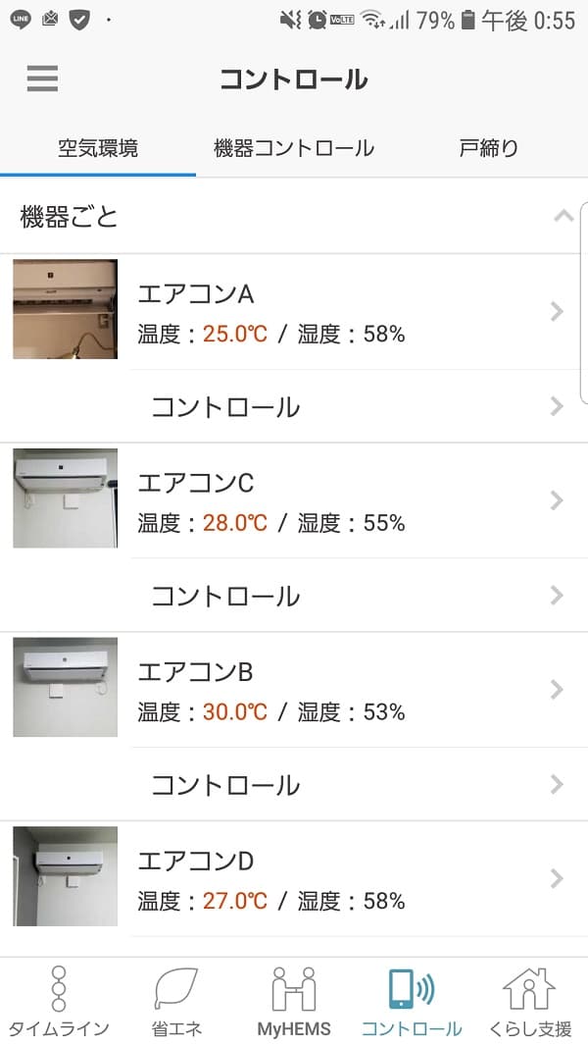The height and width of the screenshot is (1046, 588).
Task: Open the hamburger menu
Action: point(42,78)
